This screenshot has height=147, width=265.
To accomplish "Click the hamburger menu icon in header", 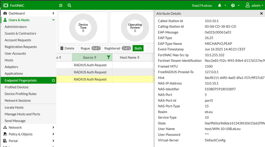I will [x=61, y=5].
